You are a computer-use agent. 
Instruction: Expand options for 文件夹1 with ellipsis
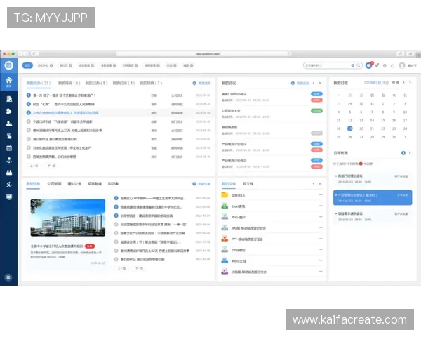click(320, 194)
